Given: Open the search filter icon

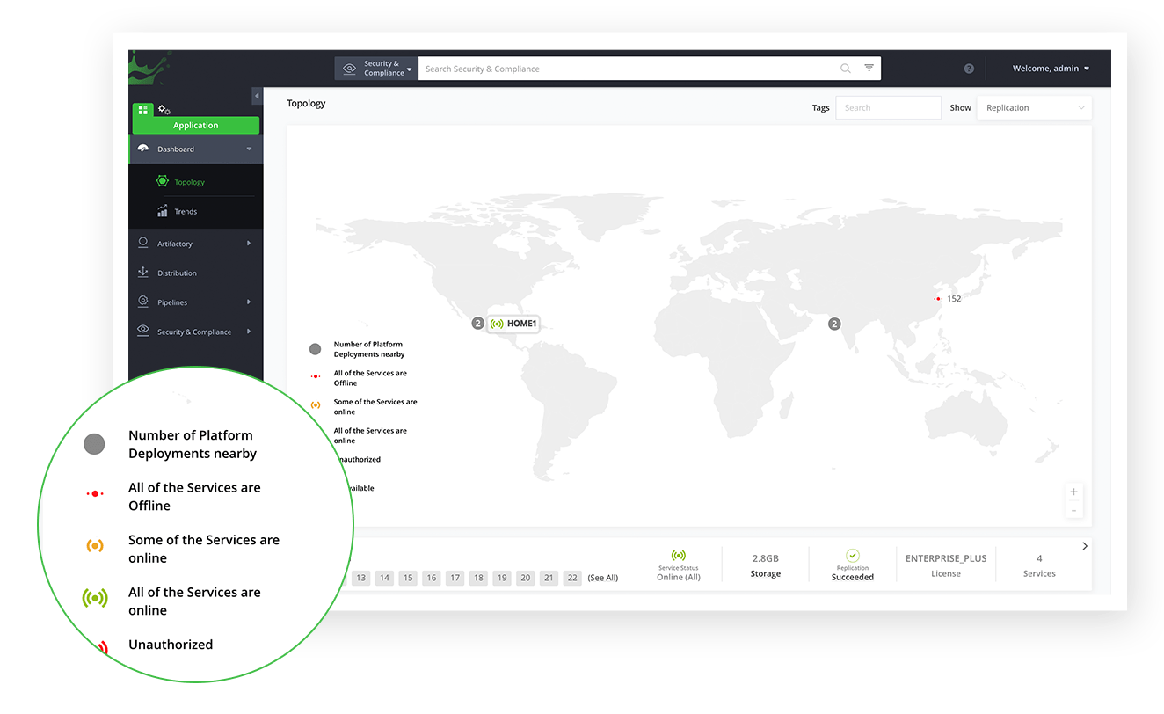Looking at the screenshot, I should [869, 69].
